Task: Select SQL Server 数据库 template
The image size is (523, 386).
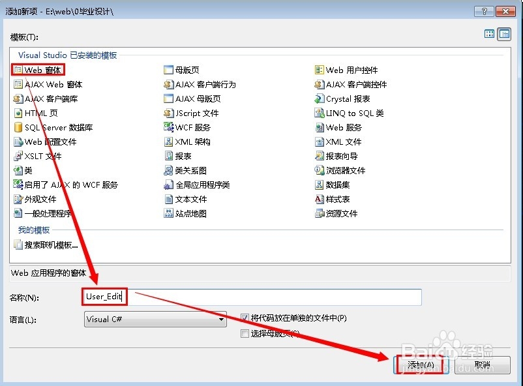Action: click(x=53, y=127)
